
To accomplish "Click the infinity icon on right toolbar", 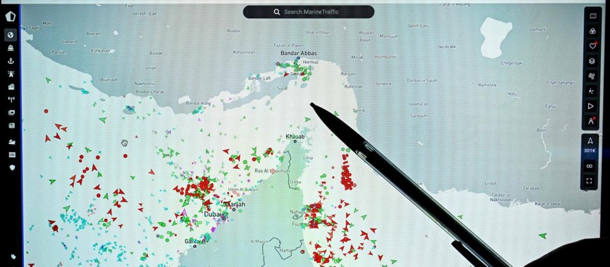I will [590, 165].
